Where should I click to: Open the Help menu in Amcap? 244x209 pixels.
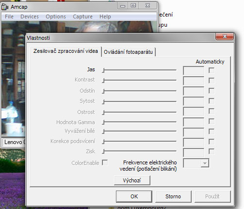tap(105, 16)
